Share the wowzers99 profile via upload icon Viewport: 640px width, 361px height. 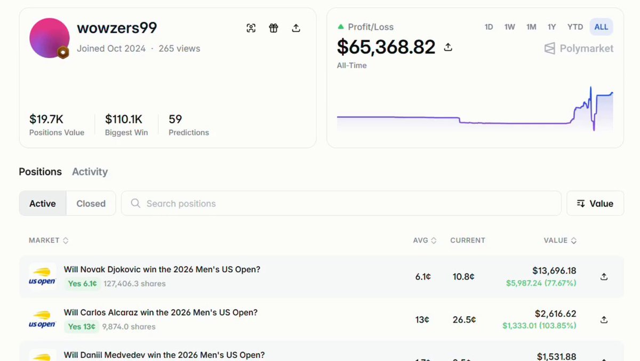pyautogui.click(x=296, y=28)
